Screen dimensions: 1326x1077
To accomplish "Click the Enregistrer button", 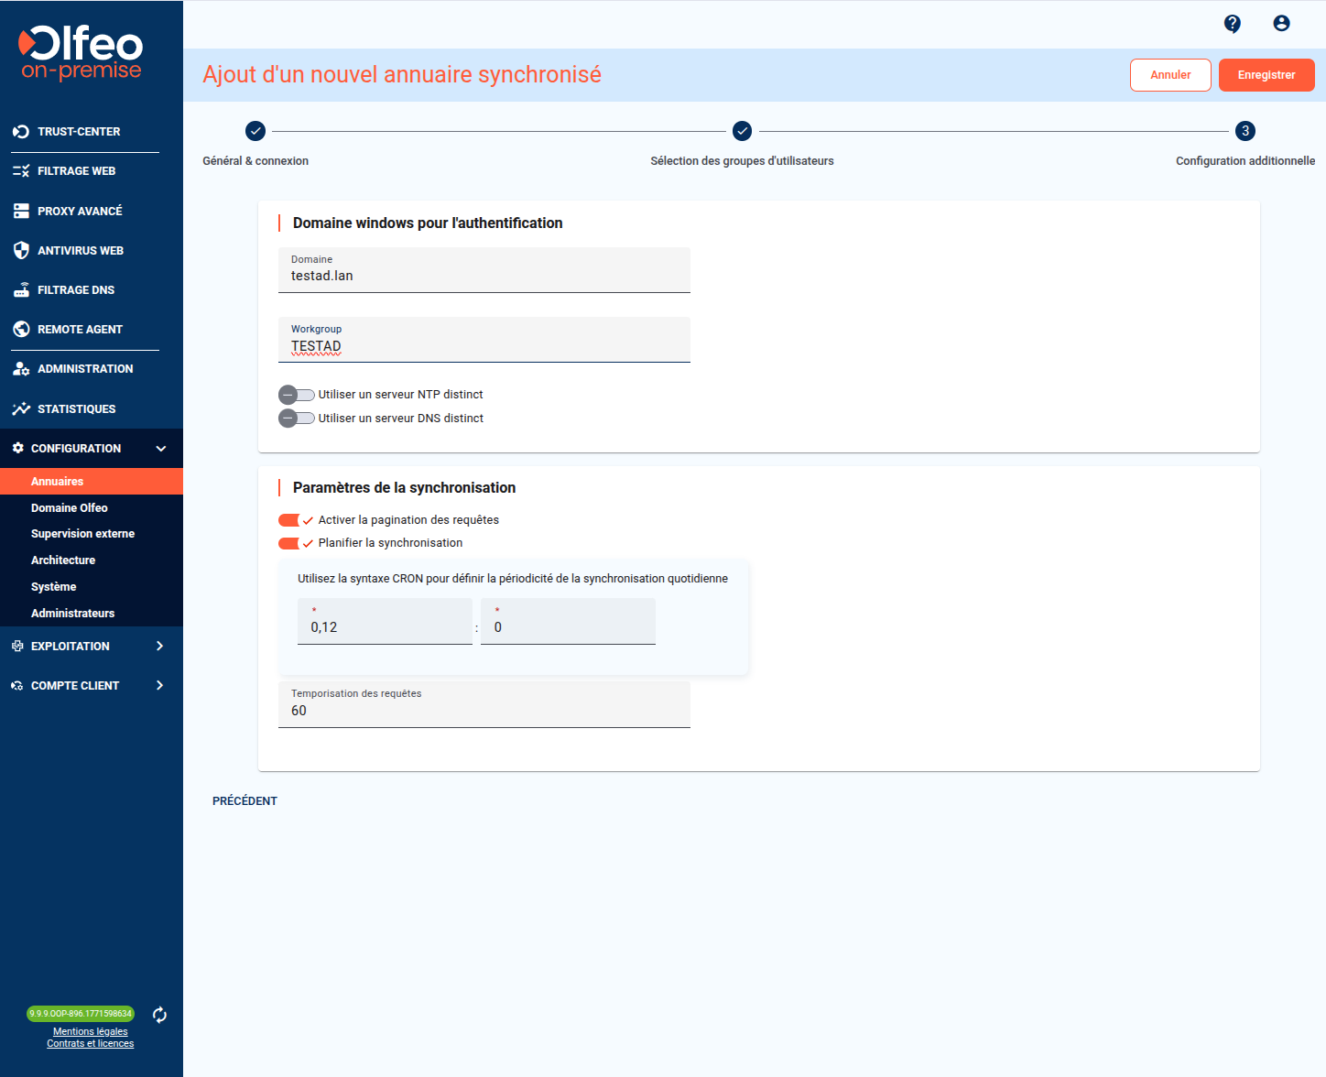I will click(1266, 75).
